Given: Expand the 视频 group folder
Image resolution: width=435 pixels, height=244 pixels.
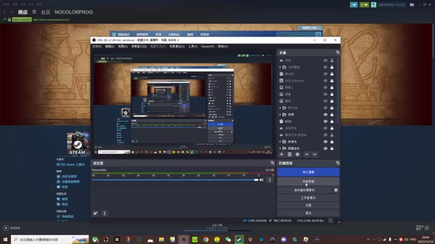Looking at the screenshot, I should coord(280,114).
